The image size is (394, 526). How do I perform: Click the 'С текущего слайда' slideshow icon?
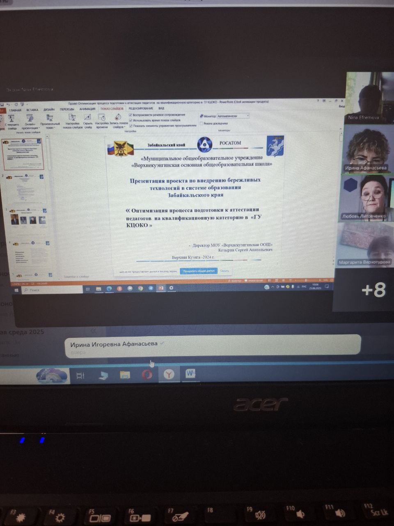tap(12, 122)
